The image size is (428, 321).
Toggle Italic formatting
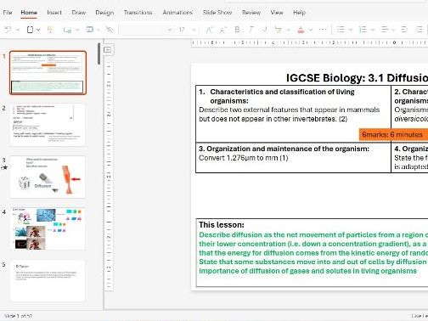[x=251, y=30]
